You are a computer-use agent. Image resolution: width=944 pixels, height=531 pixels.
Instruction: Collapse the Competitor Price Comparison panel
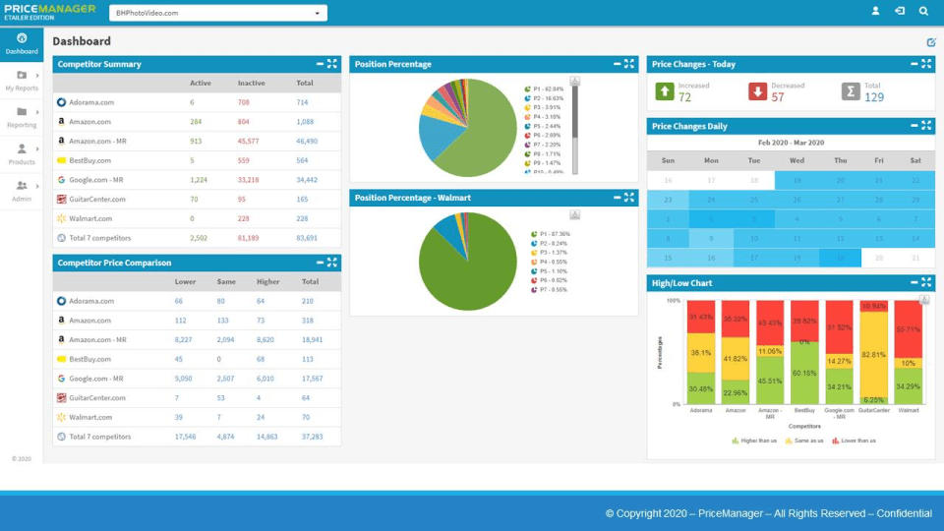[320, 263]
